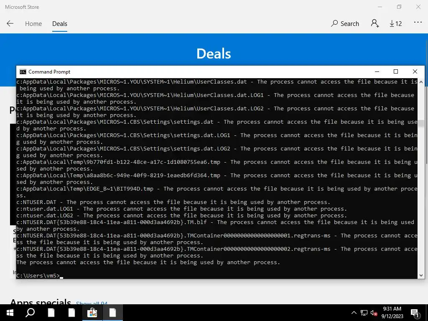The height and width of the screenshot is (321, 428).
Task: Open network status tray icon
Action: click(364, 313)
